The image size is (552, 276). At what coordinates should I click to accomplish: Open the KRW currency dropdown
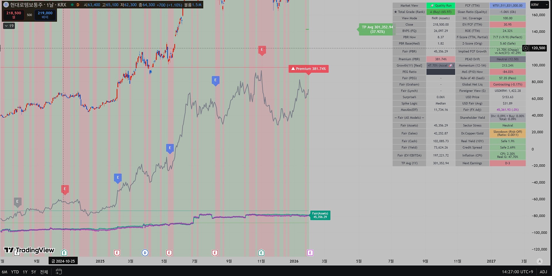pyautogui.click(x=539, y=5)
